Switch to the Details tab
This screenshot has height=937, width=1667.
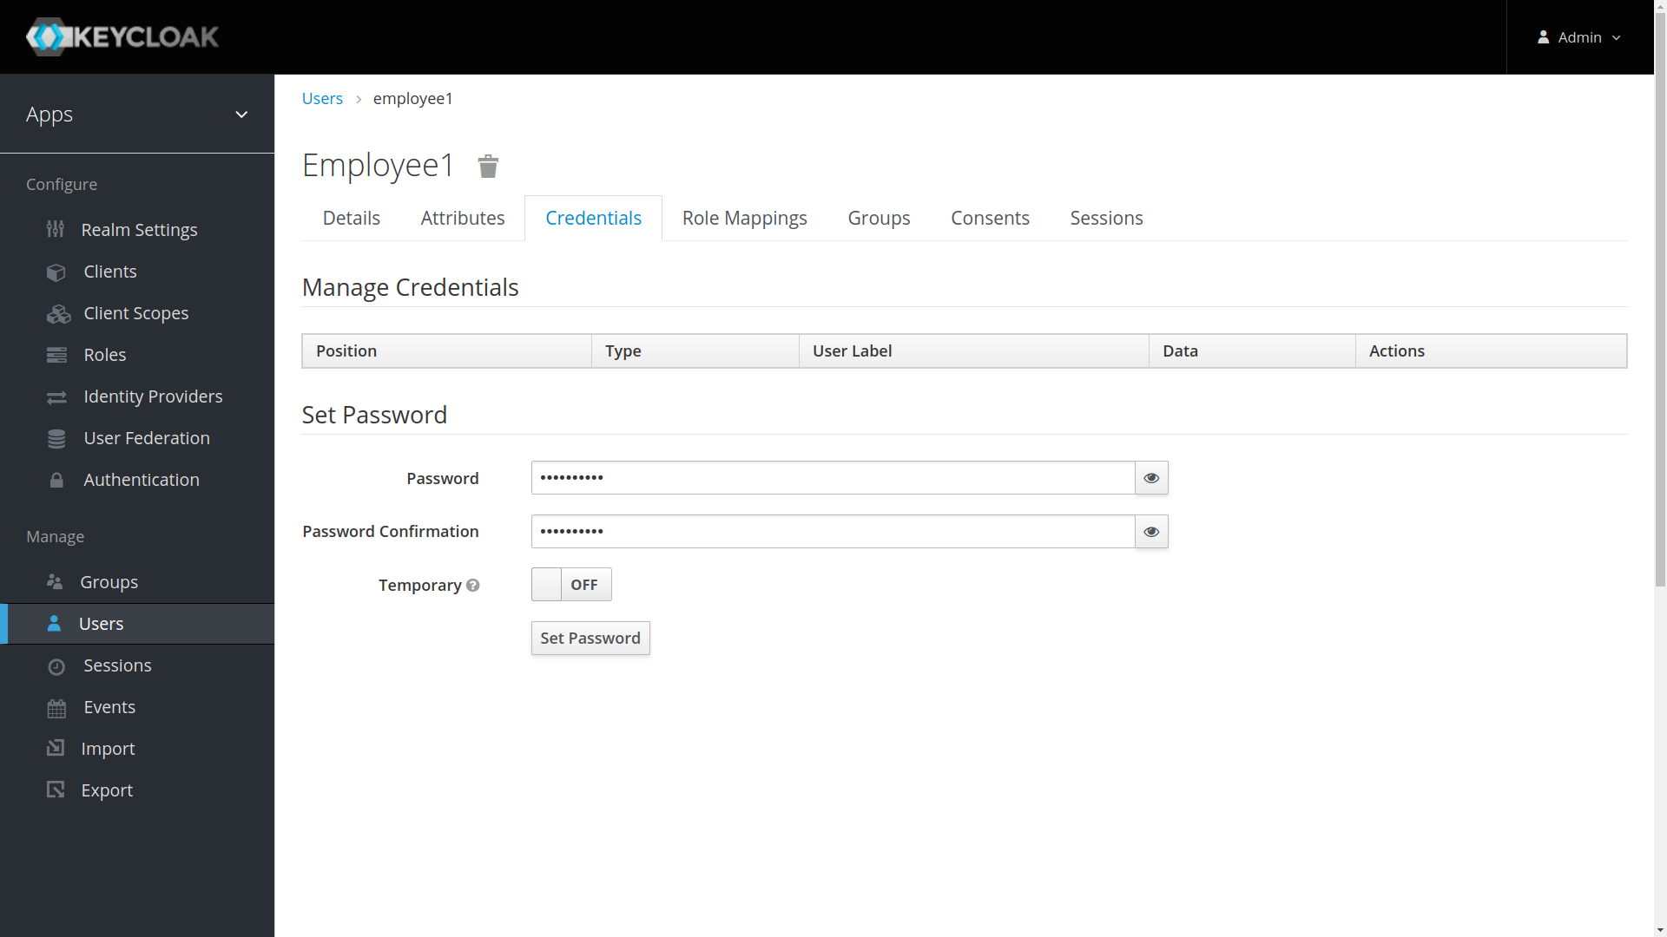coord(351,218)
